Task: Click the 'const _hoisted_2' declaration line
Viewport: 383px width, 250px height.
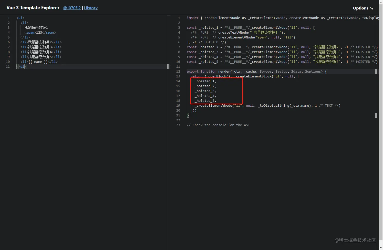Action: point(282,47)
